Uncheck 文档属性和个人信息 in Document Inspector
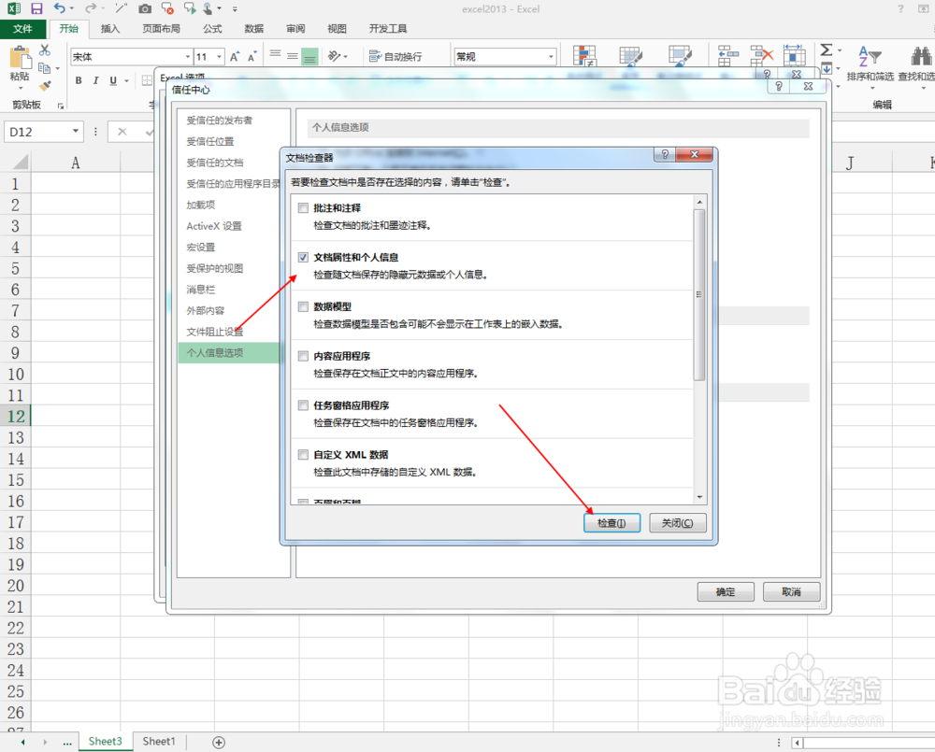Viewport: 935px width, 752px height. point(303,257)
